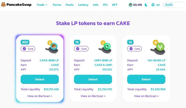Toggle dark mode moon icon
The width and height of the screenshot is (186, 108).
pyautogui.click(x=146, y=5)
